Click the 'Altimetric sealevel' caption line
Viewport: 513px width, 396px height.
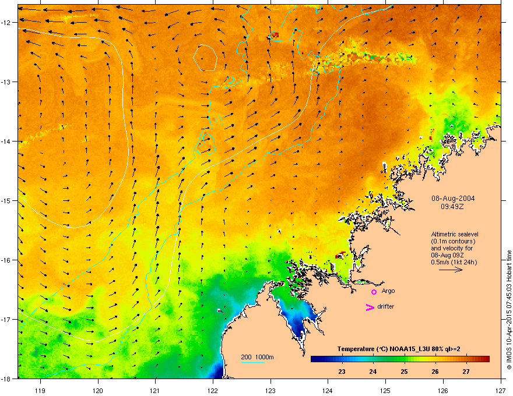tap(455, 234)
